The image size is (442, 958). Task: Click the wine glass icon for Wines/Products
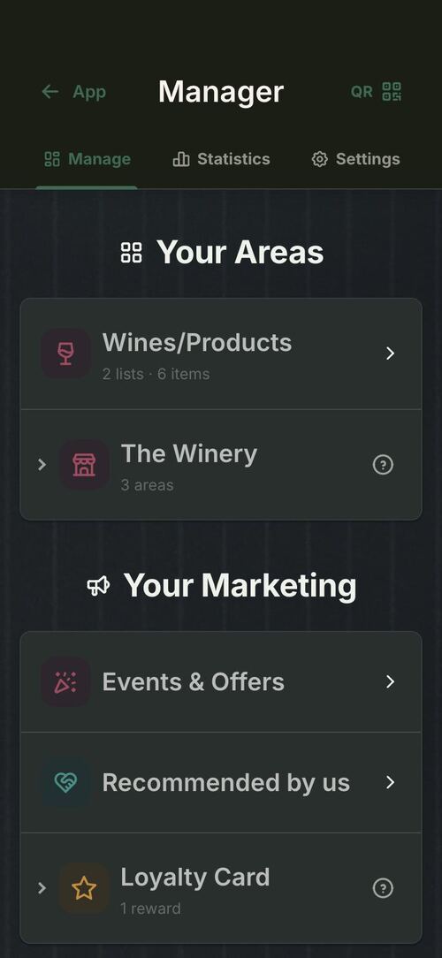click(x=66, y=354)
